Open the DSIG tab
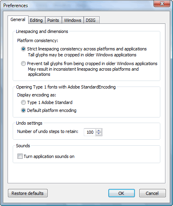 tap(91, 20)
